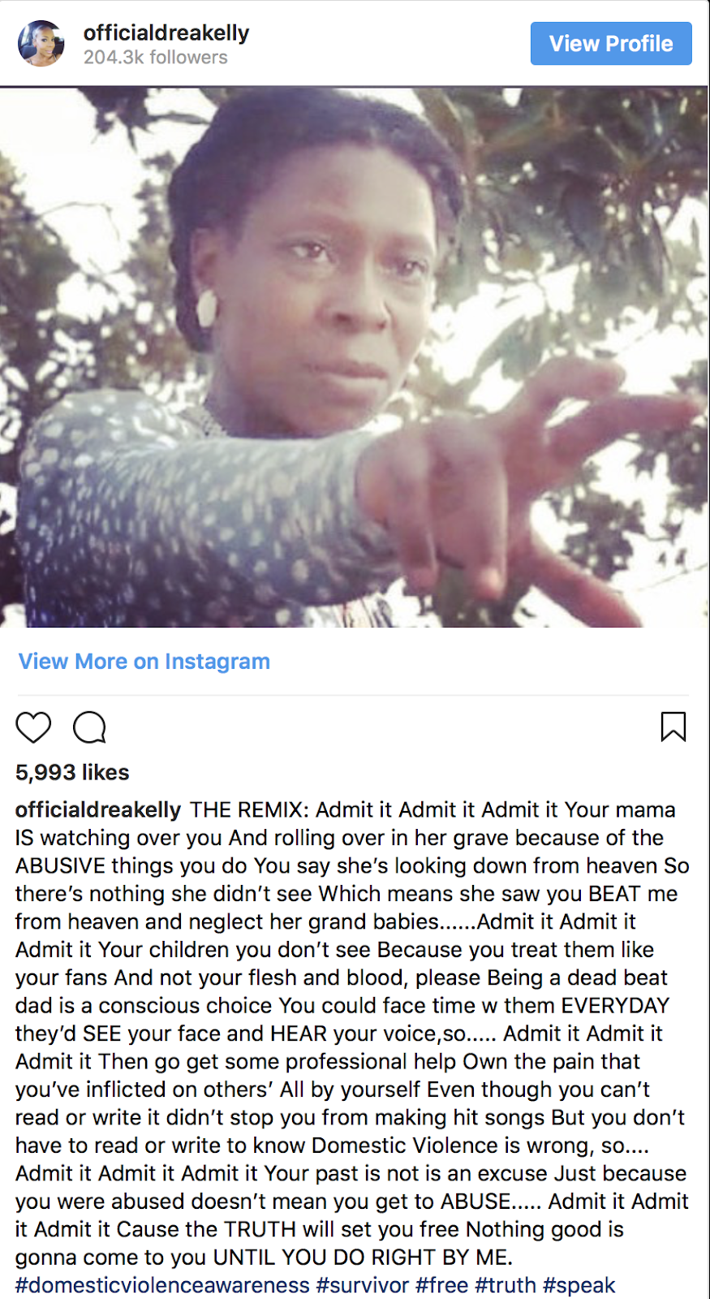
Task: Open the #survivor hashtag
Action: (x=363, y=1286)
